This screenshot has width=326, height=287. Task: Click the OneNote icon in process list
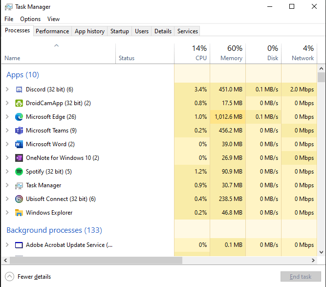coord(19,158)
